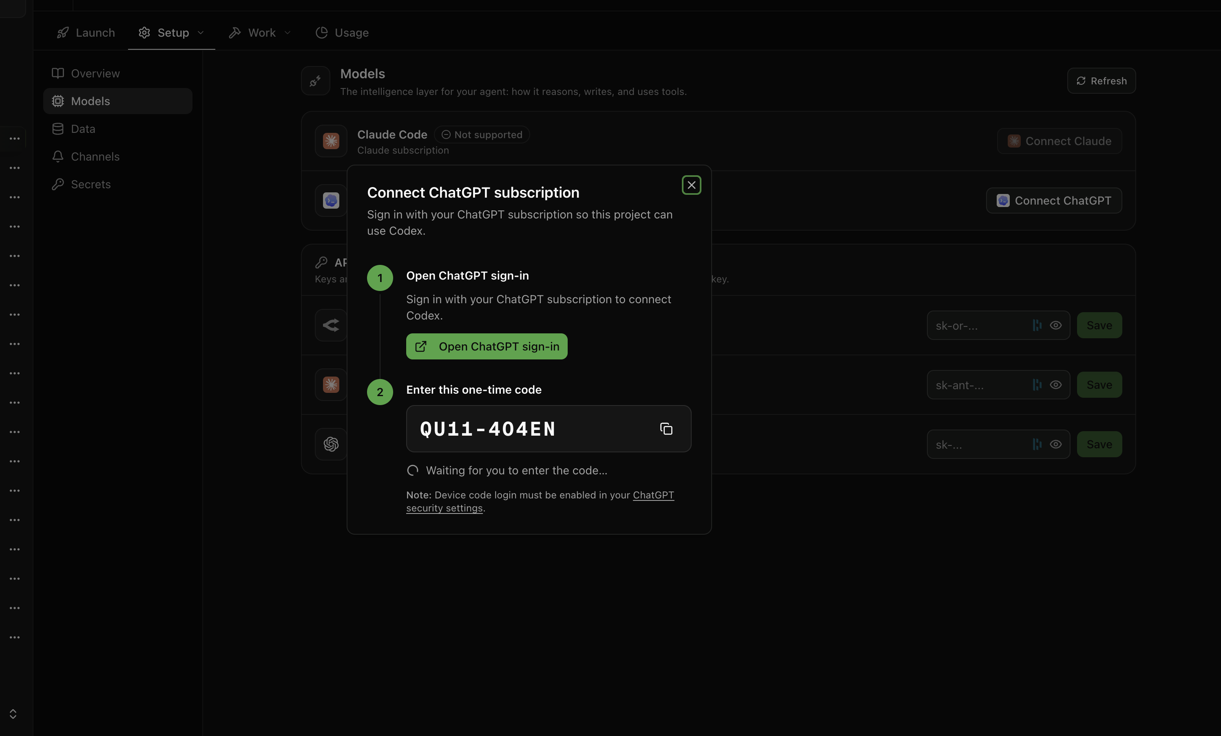Viewport: 1221px width, 736px height.
Task: Click the Open ChatGPT sign-in step heading
Action: pyautogui.click(x=467, y=276)
